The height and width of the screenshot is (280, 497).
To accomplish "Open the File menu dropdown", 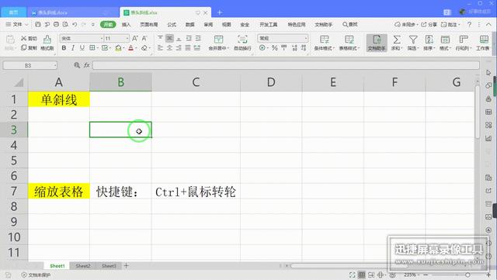I will 17,24.
